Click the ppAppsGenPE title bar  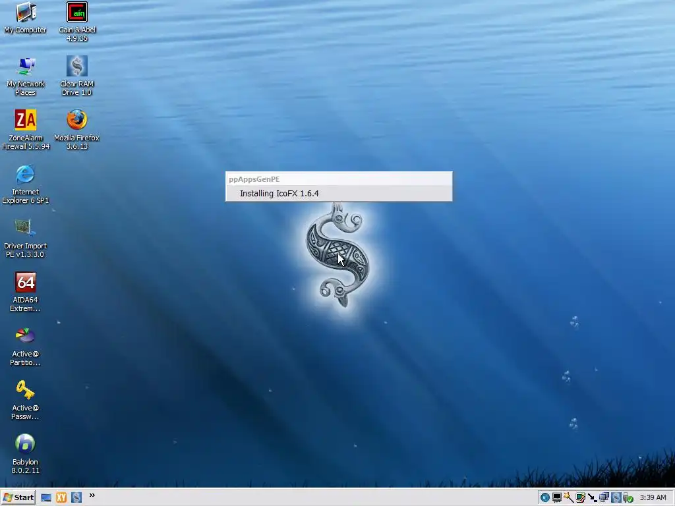point(339,179)
